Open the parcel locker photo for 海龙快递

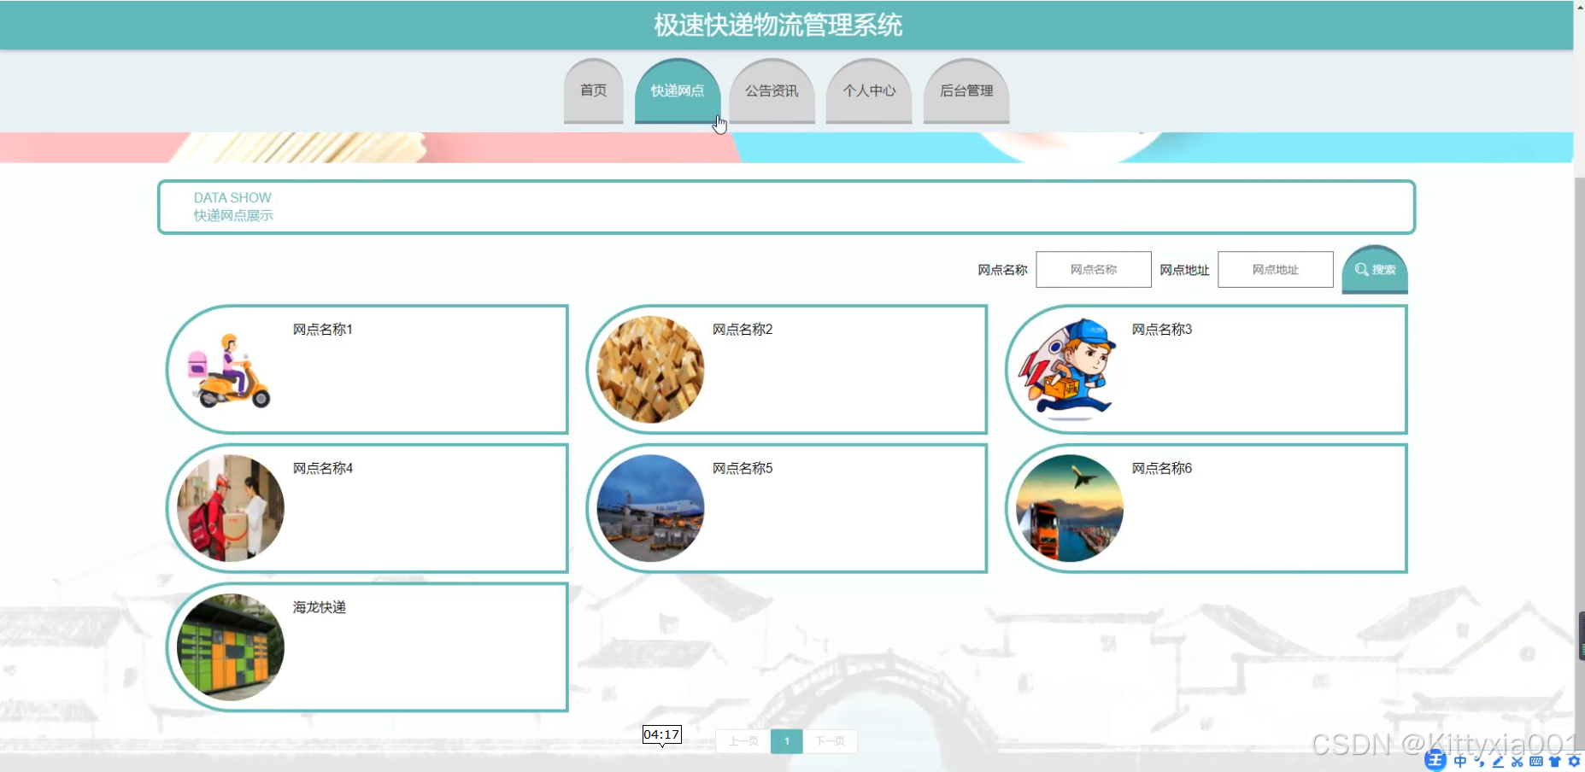coord(230,647)
